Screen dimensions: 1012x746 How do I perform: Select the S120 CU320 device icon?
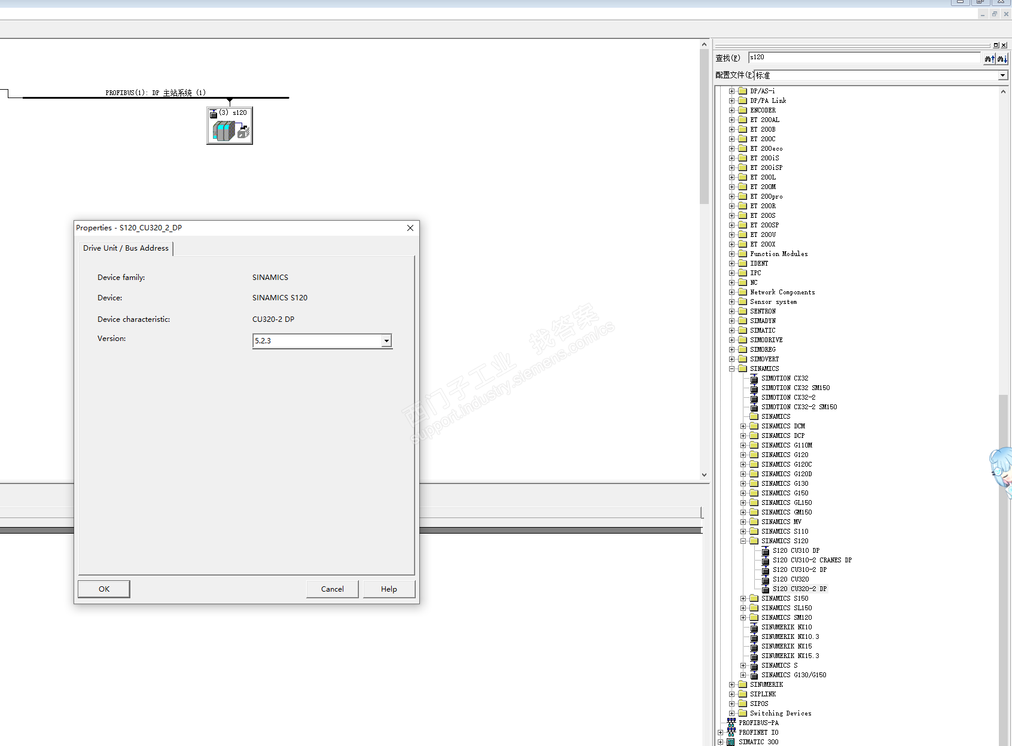[766, 579]
